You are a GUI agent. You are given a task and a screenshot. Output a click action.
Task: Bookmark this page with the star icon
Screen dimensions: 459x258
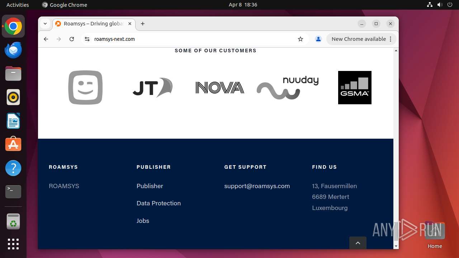point(301,39)
